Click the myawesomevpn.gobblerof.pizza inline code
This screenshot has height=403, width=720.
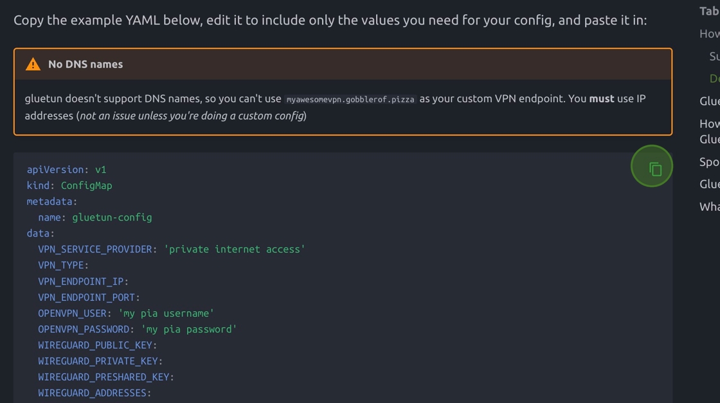click(350, 99)
